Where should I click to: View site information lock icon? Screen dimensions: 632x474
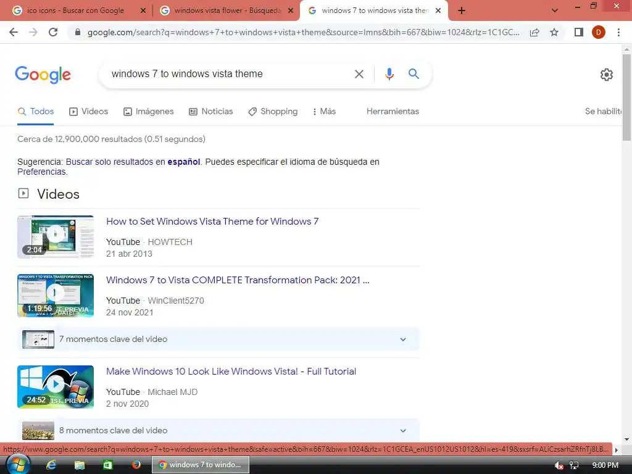click(x=78, y=32)
